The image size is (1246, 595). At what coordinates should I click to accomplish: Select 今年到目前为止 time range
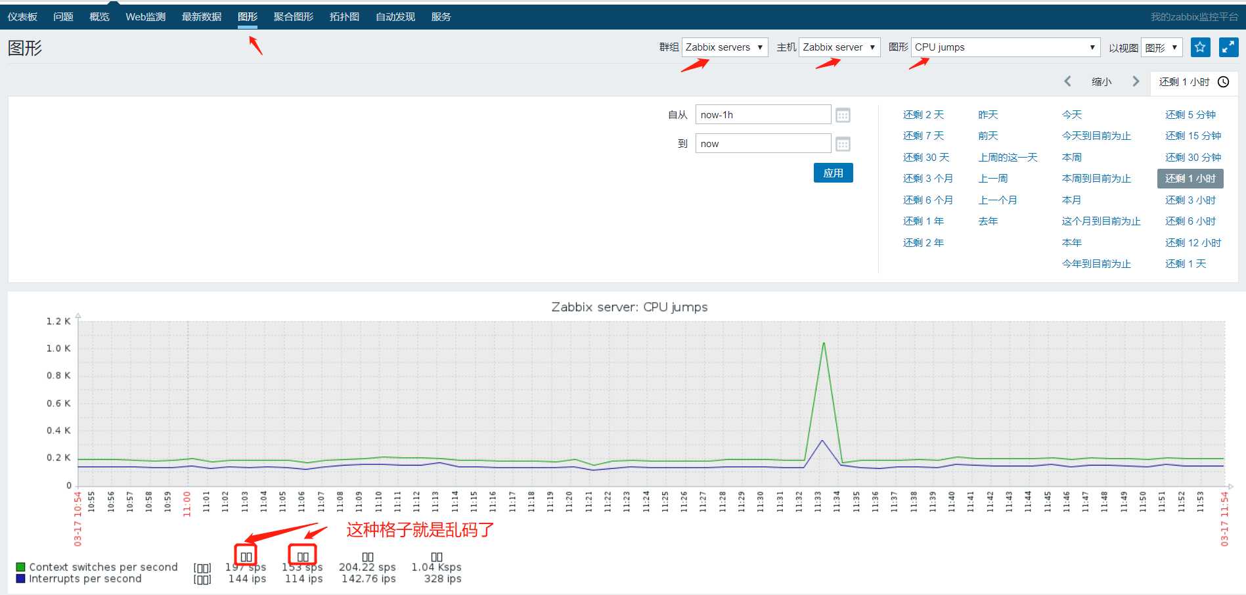pos(1096,263)
